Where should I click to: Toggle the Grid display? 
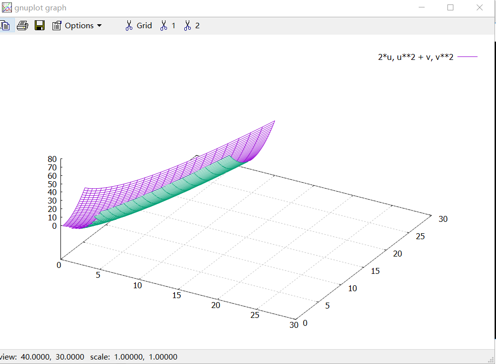pos(139,25)
